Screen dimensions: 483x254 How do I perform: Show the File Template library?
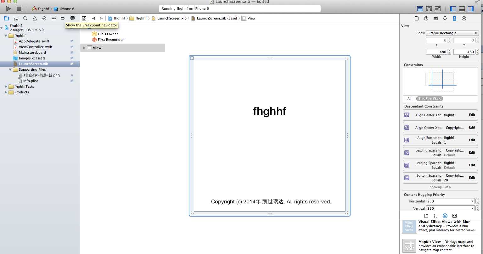[426, 216]
